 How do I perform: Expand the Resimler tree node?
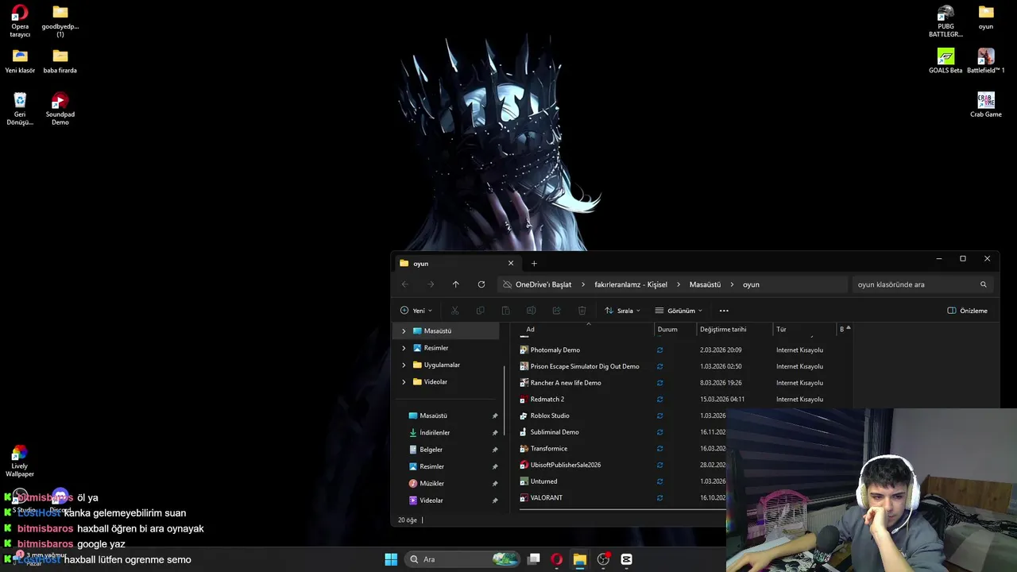coord(404,348)
